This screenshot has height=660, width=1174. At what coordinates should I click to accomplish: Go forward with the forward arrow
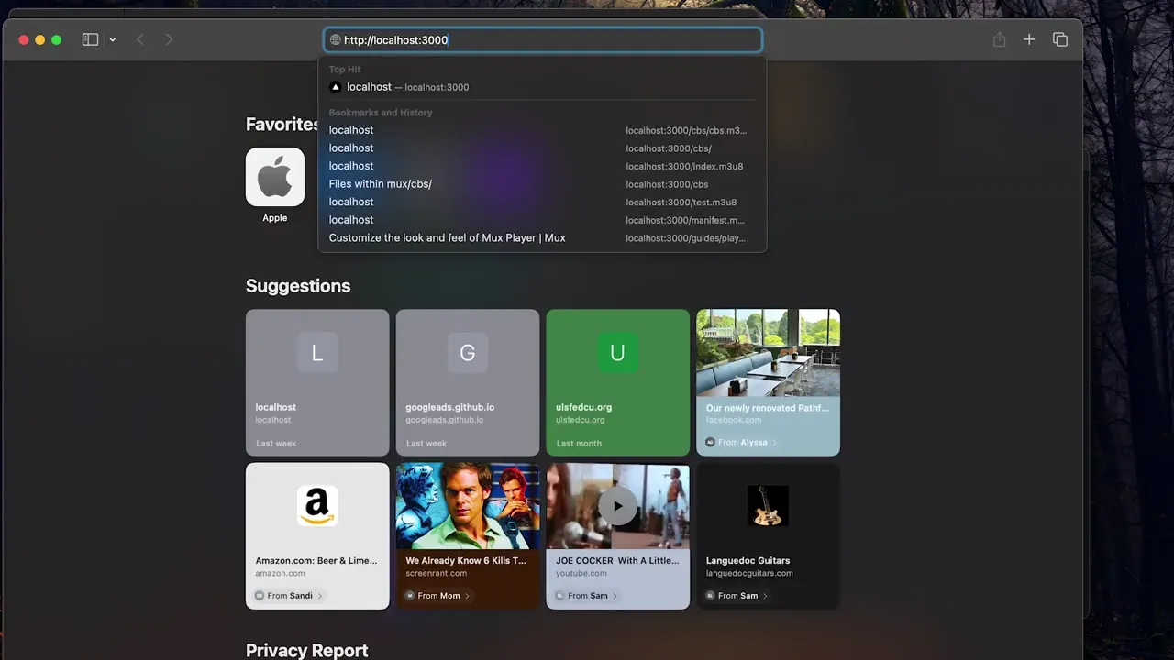169,39
